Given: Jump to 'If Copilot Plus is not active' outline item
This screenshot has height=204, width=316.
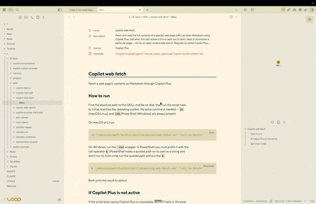Looking at the screenshot, I should coord(264,139).
